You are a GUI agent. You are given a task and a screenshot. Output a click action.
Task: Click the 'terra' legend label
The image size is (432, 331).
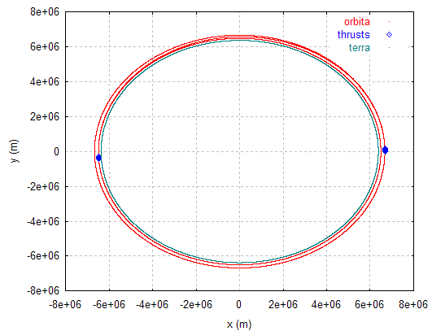pyautogui.click(x=360, y=48)
